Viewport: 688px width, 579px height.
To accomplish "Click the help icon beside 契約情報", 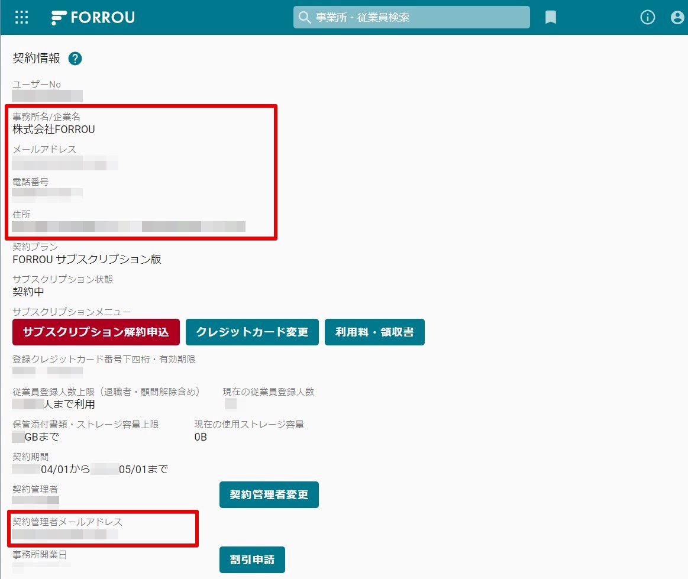I will click(75, 59).
